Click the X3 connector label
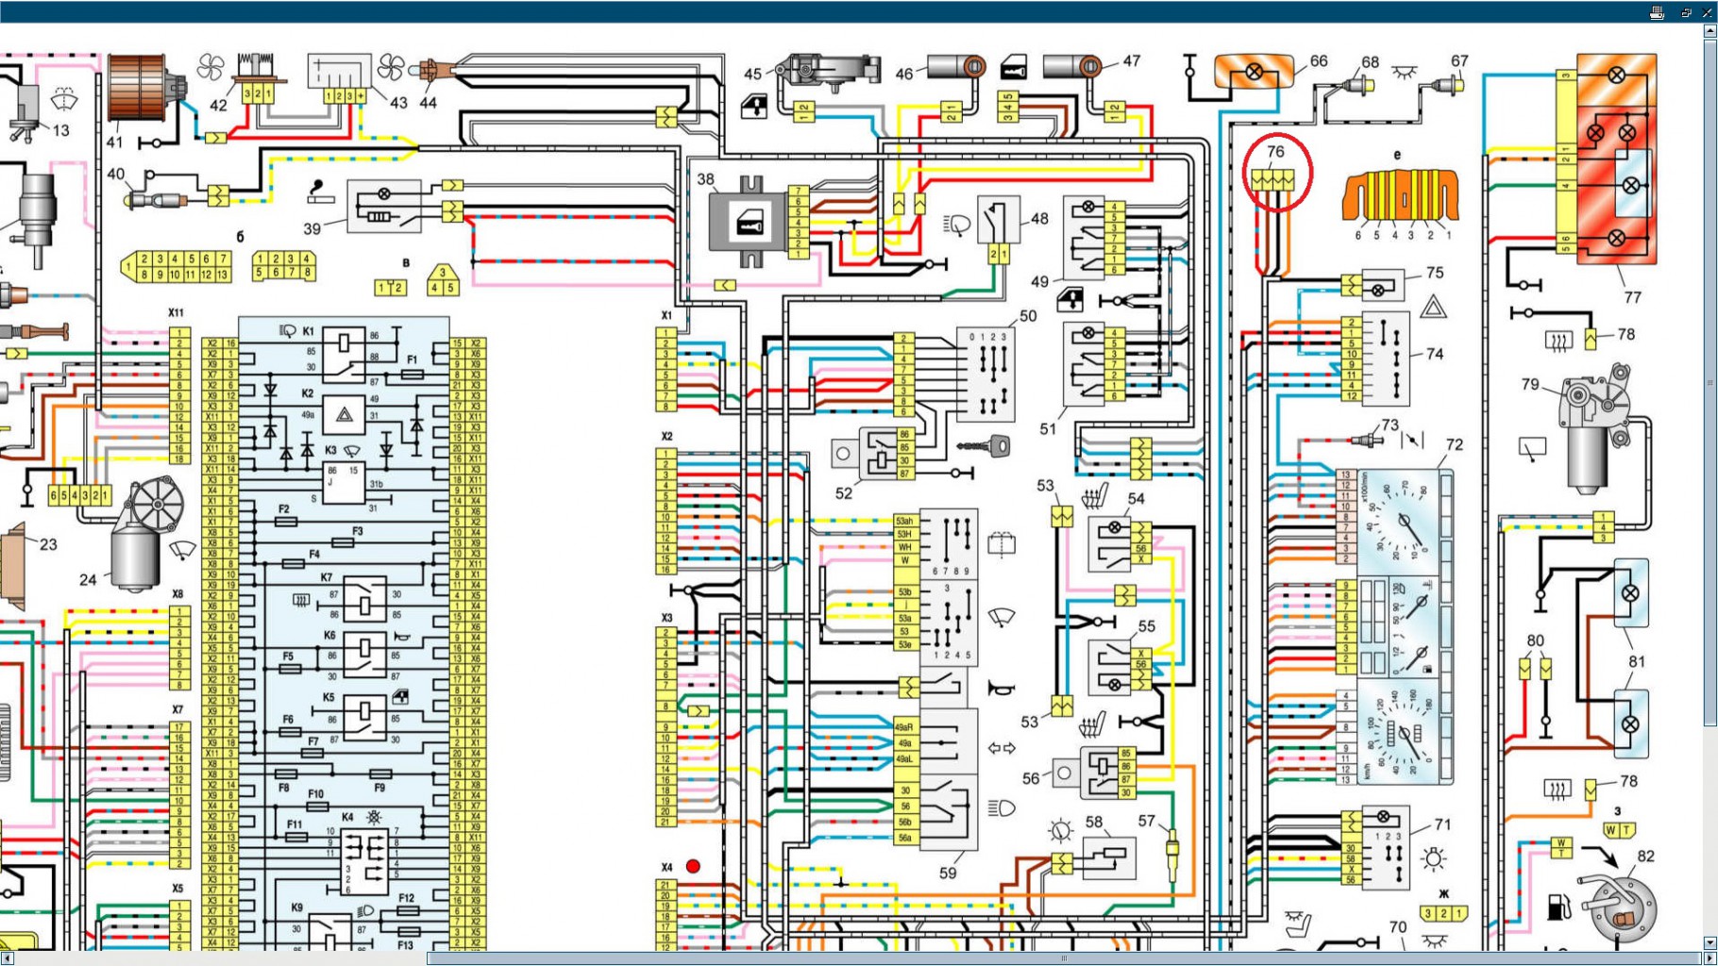 (666, 618)
